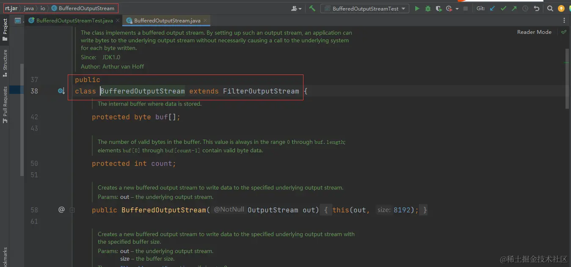Viewport: 571px width, 267px height.
Task: Click line number 61 in the gutter
Action: [x=34, y=221]
